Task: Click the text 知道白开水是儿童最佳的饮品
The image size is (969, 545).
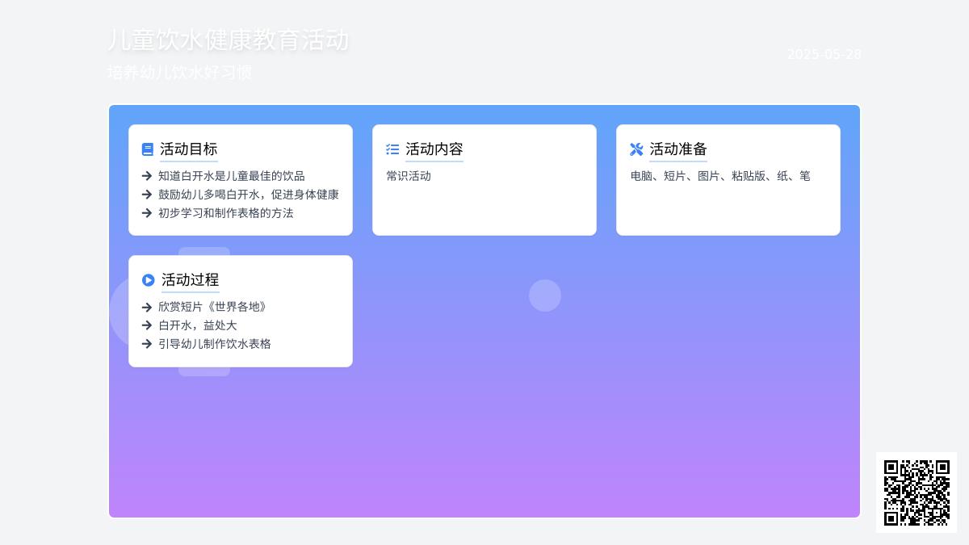Action: click(232, 176)
